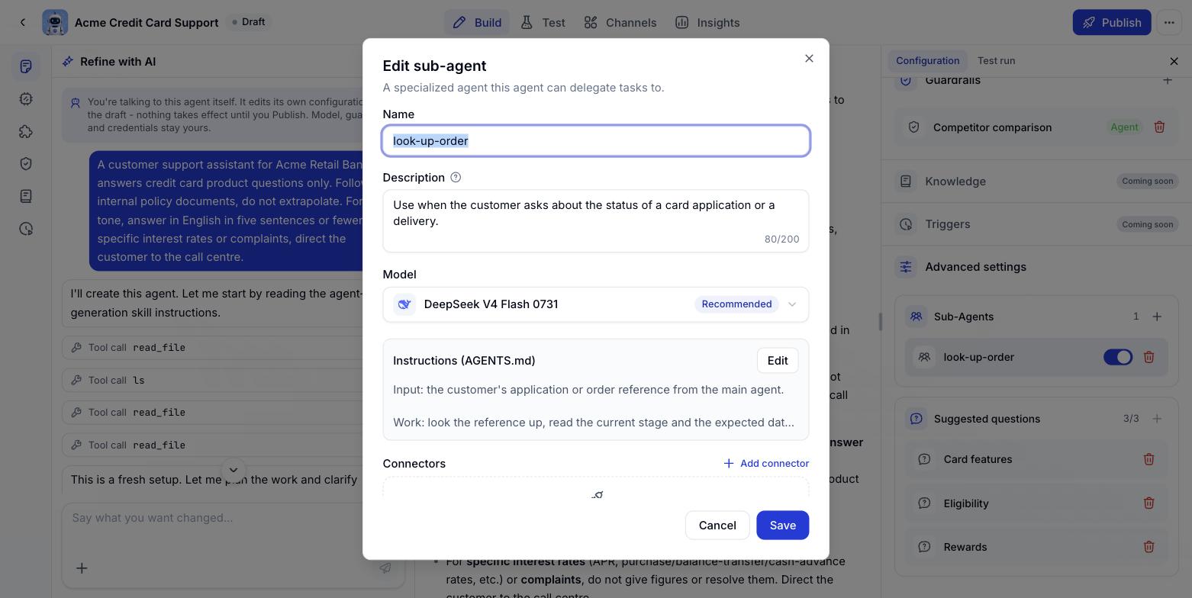Add a new sub-agent with plus
This screenshot has height=598, width=1192.
[1157, 317]
